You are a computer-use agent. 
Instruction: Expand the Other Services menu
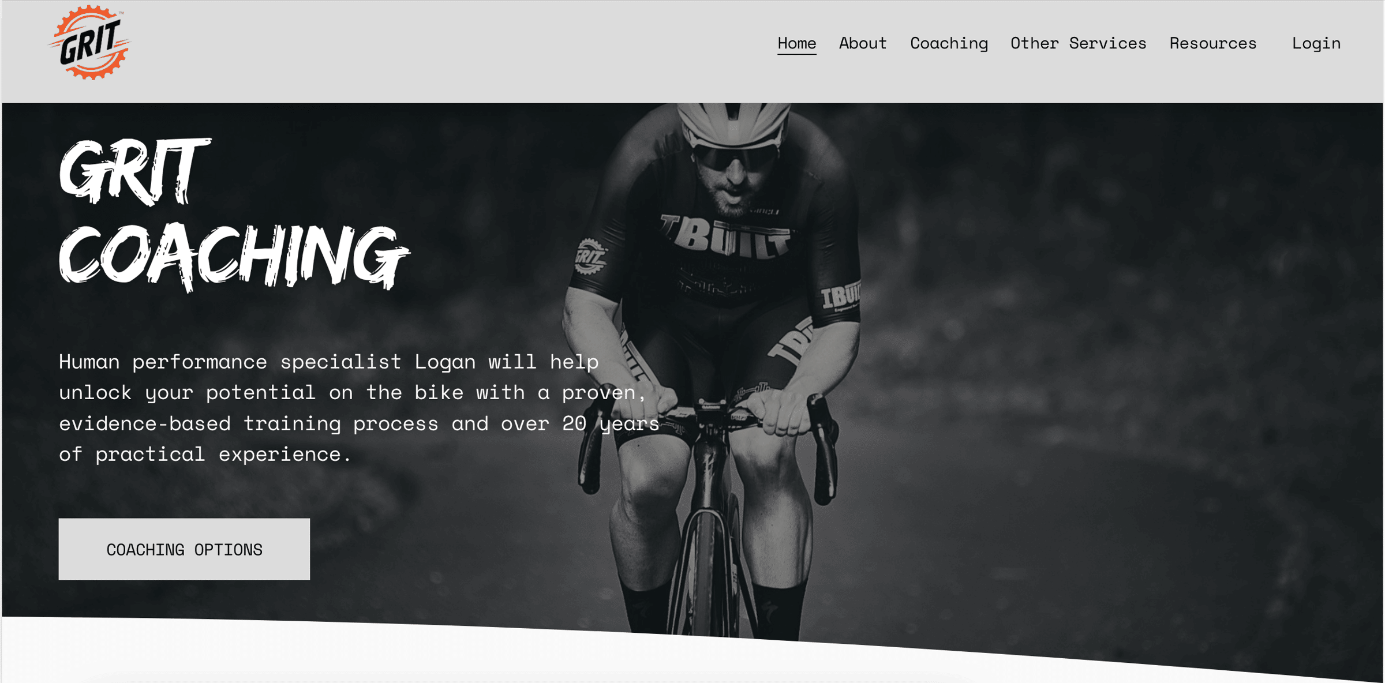click(x=1078, y=43)
